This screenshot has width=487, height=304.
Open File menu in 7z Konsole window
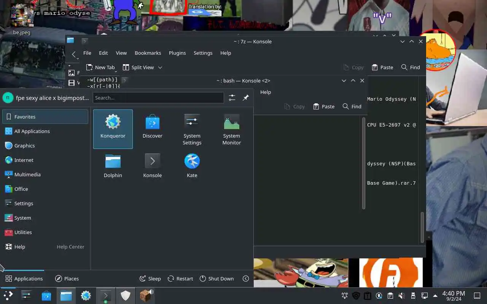(x=87, y=53)
